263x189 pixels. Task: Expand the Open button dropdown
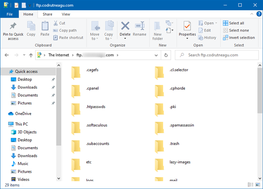pyautogui.click(x=216, y=23)
